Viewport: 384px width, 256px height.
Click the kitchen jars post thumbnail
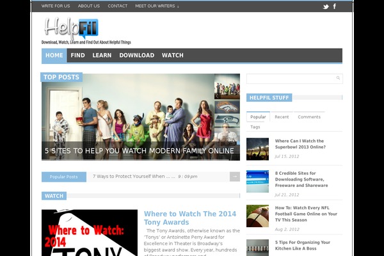click(257, 248)
